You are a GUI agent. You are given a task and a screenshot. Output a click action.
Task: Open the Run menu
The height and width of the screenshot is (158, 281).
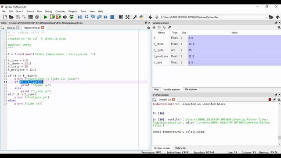pyautogui.click(x=40, y=11)
